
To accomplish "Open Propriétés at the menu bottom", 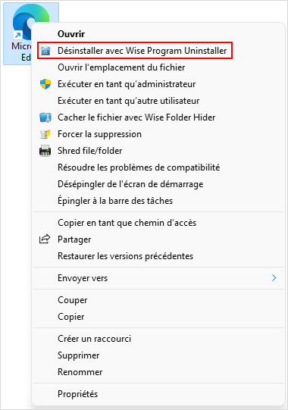I will (78, 394).
